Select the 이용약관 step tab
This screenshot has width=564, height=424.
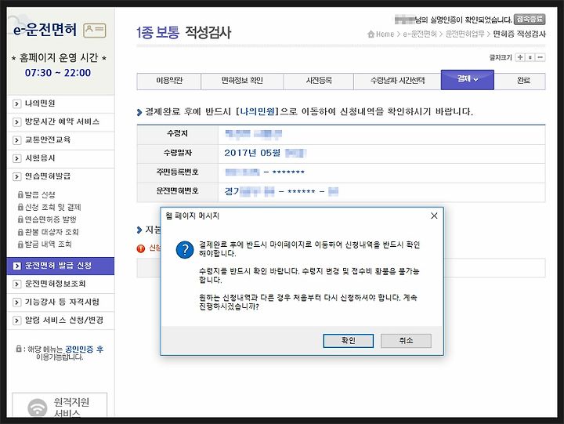[169, 81]
